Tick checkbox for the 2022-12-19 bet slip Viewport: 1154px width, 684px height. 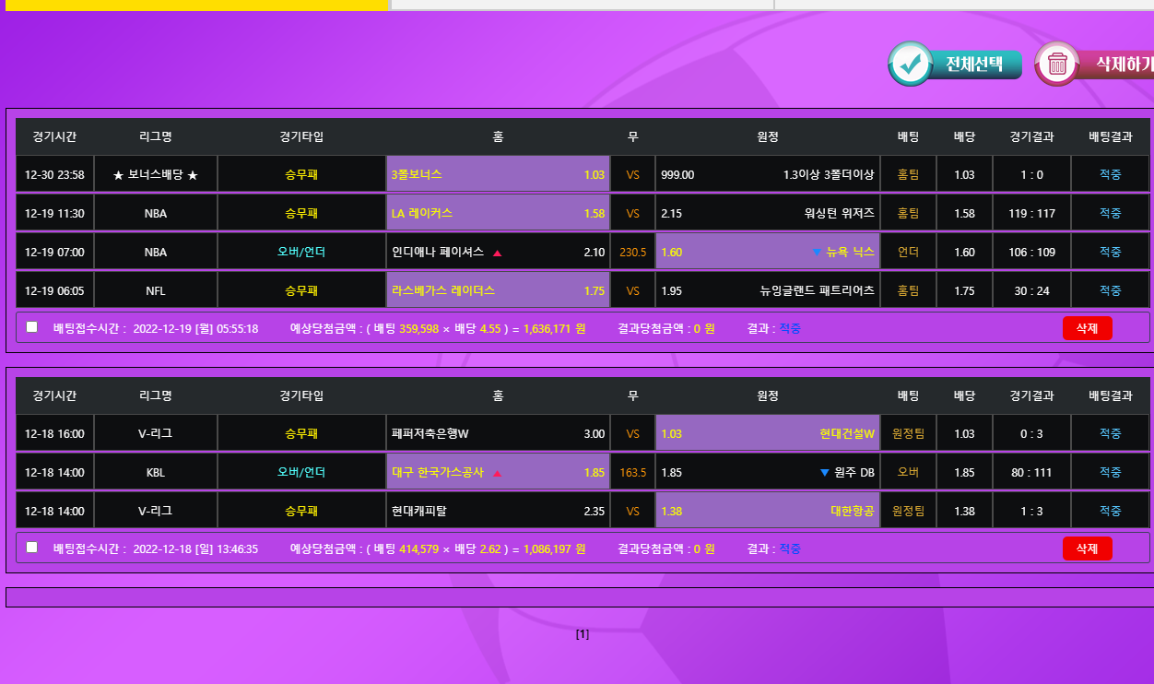pyautogui.click(x=32, y=326)
